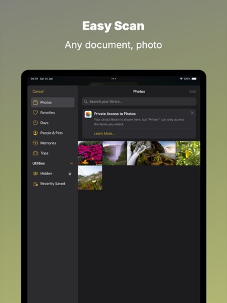The width and height of the screenshot is (227, 303).
Task: Click the Search your library field
Action: [x=139, y=102]
